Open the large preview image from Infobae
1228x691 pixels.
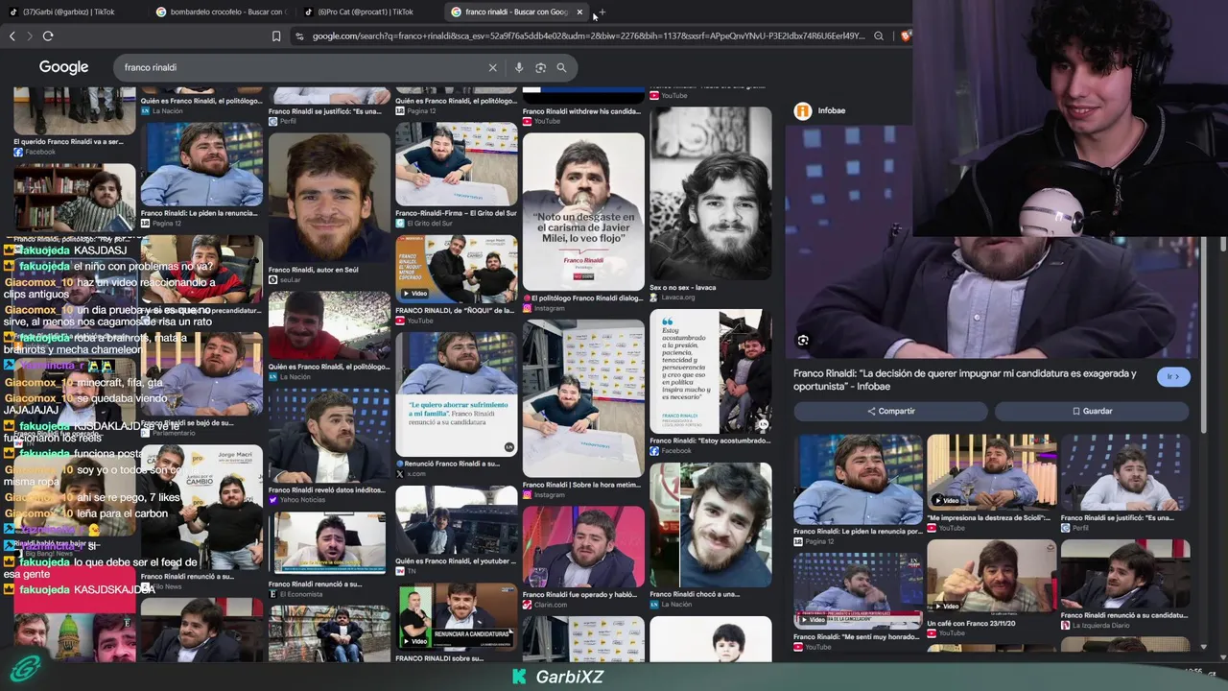click(x=992, y=240)
